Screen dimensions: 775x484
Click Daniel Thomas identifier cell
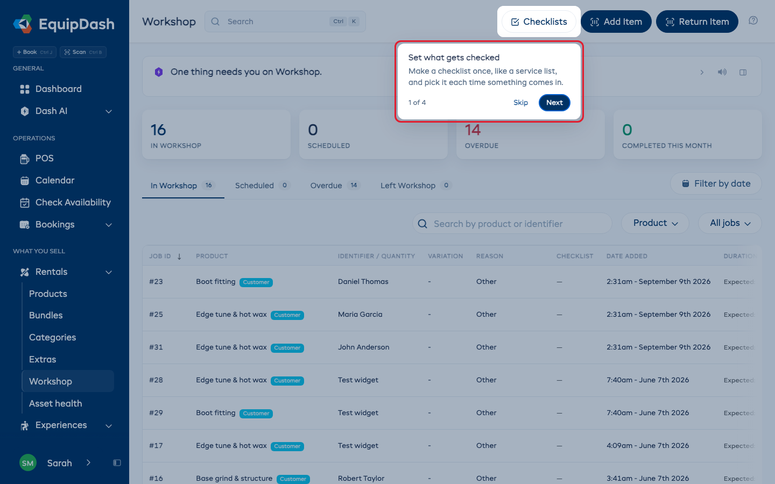363,282
